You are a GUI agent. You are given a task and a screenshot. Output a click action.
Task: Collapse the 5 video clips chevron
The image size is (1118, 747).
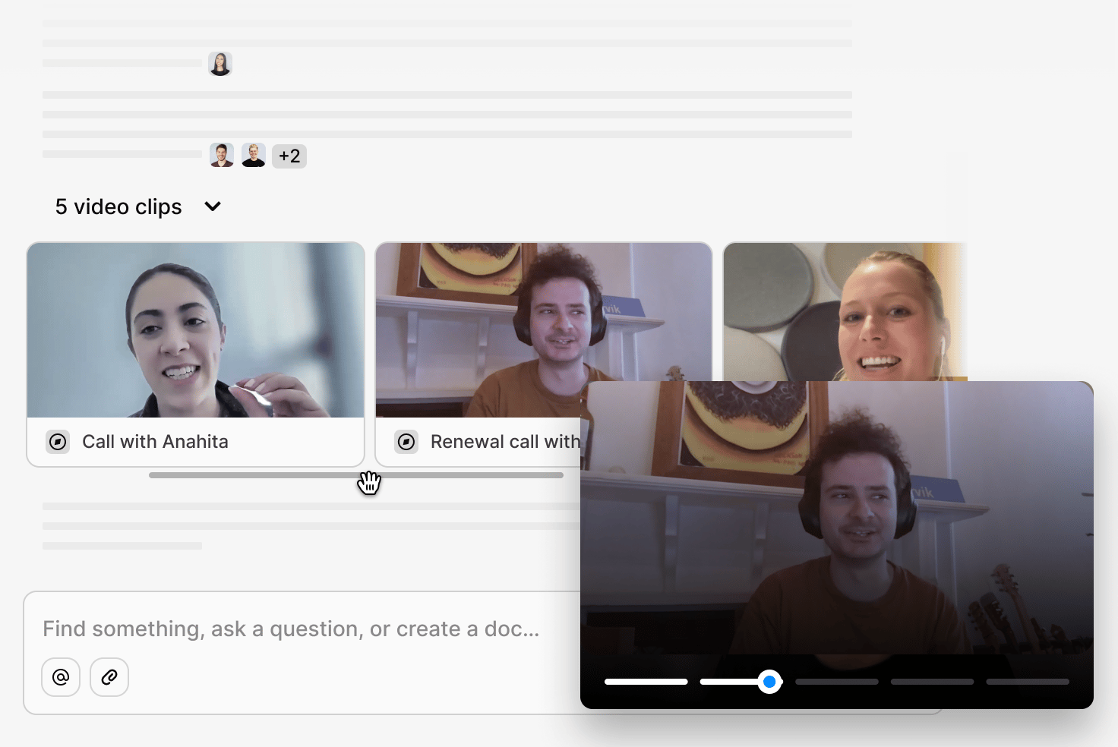[213, 206]
